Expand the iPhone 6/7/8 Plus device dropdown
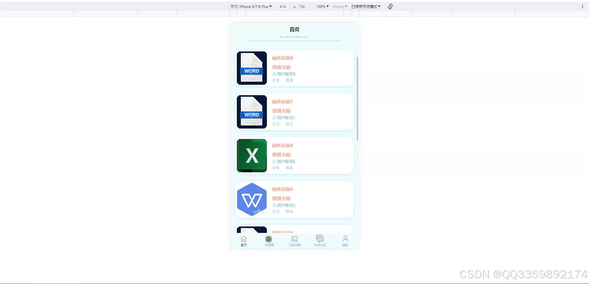The height and width of the screenshot is (284, 589). coord(251,6)
